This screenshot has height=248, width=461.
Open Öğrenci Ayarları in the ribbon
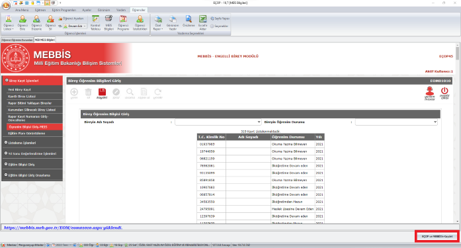click(x=71, y=19)
